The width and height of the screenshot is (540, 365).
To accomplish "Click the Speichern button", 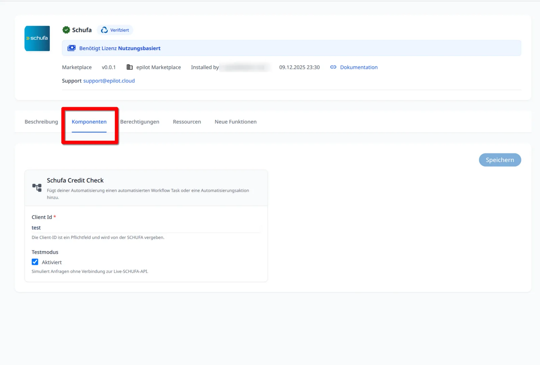I will (500, 160).
